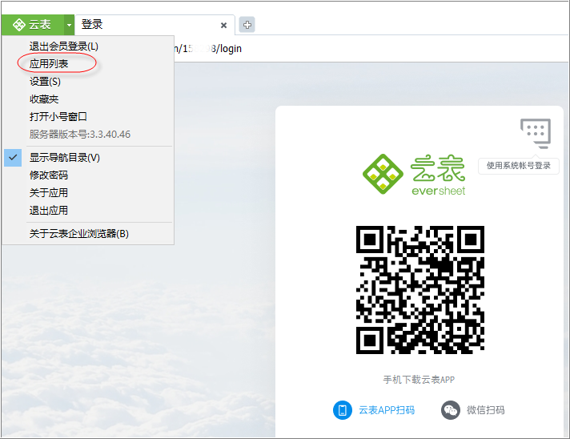This screenshot has height=439, width=570.
Task: Choose 微信扫码 option label
Action: click(485, 410)
